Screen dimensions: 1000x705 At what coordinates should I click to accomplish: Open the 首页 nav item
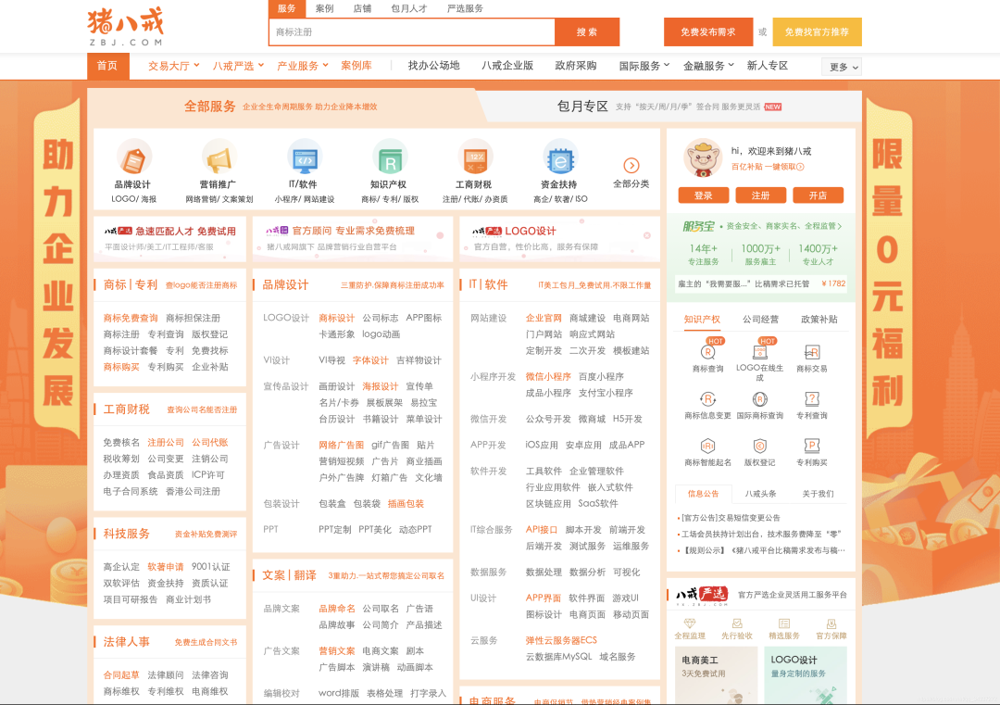pos(107,66)
